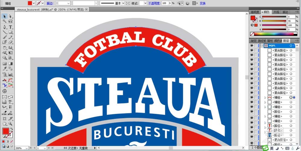Go to next artboard button
301x151 pixels.
tap(49, 148)
